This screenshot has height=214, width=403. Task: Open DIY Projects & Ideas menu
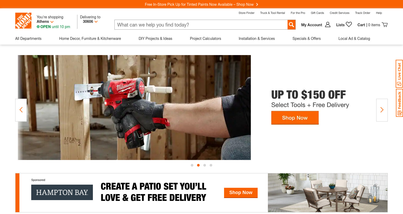(155, 39)
